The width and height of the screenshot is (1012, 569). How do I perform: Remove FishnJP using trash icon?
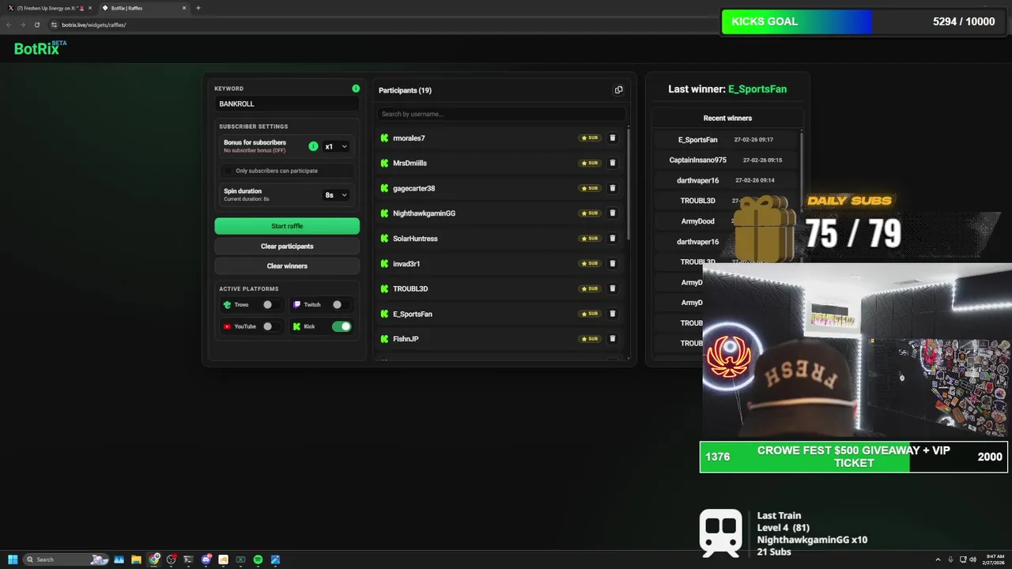tap(612, 338)
